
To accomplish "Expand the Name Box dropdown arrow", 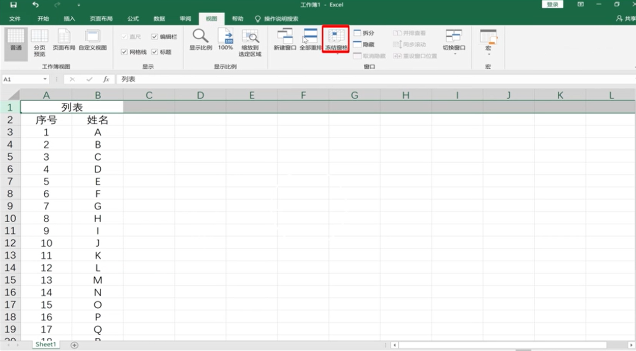I will tap(45, 79).
